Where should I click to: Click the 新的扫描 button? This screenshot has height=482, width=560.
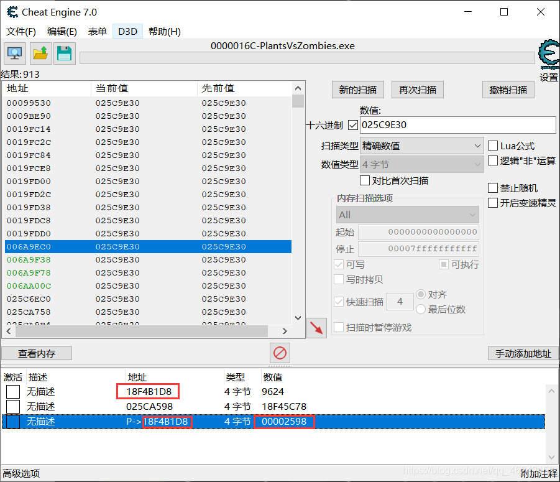click(x=358, y=90)
